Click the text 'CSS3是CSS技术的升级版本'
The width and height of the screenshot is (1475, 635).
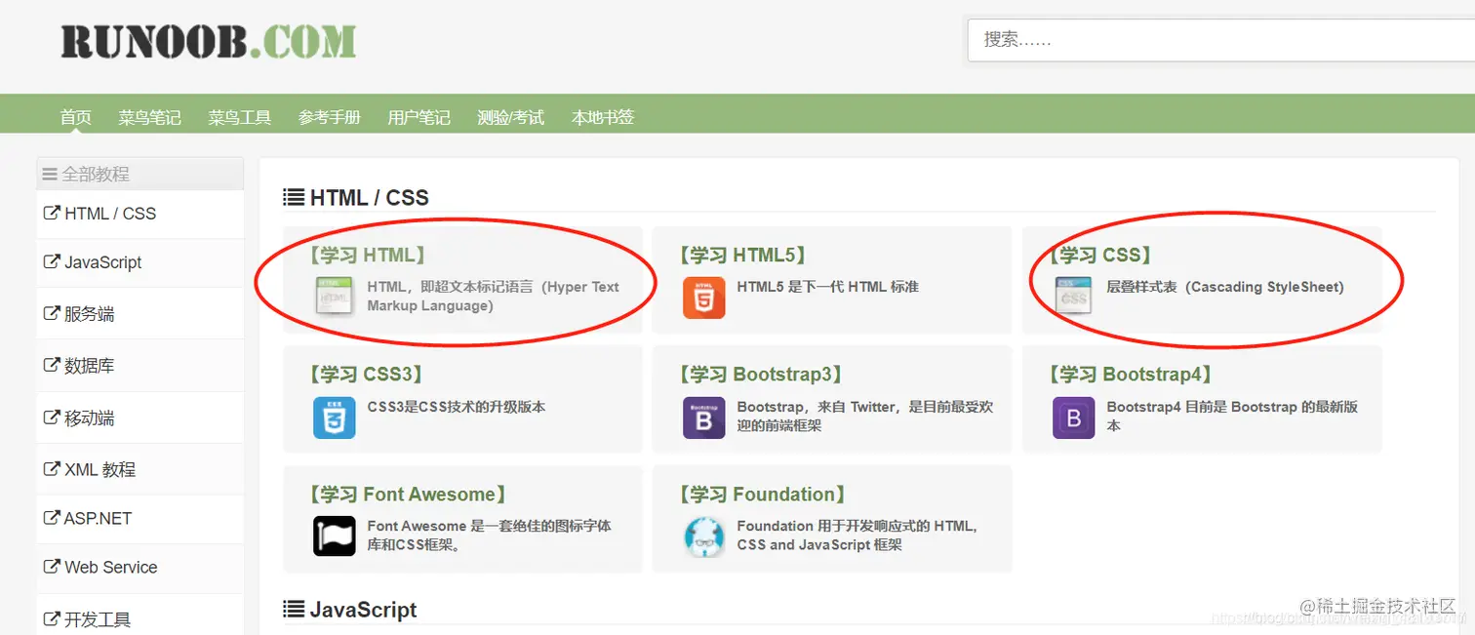(457, 407)
